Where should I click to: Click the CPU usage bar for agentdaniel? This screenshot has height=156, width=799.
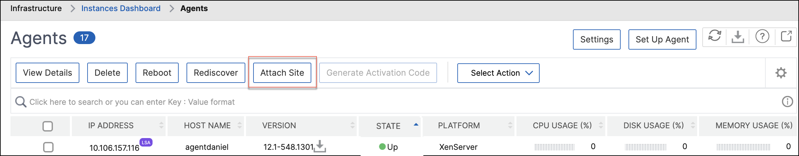pos(554,147)
